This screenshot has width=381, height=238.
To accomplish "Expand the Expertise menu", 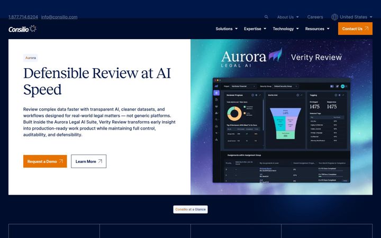I will pos(255,29).
